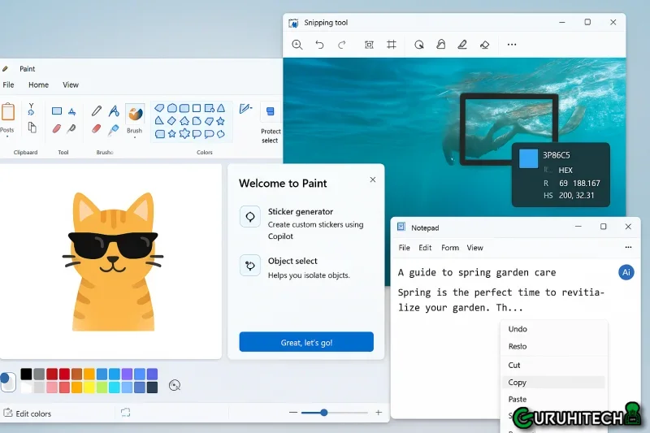
Task: Click the copy pages icon in Paint clipboard group
Action: coord(32,128)
